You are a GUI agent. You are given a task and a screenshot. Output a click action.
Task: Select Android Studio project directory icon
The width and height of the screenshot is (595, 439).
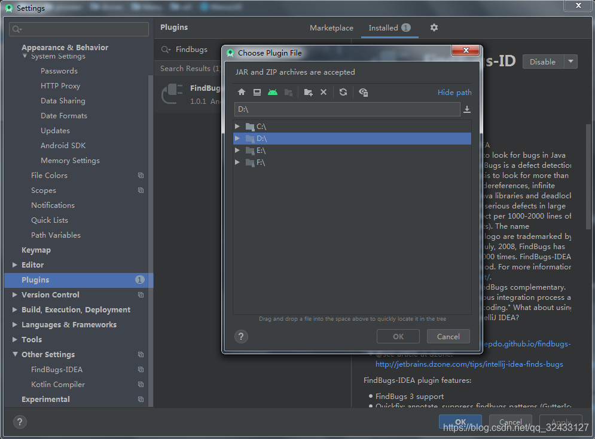[273, 92]
